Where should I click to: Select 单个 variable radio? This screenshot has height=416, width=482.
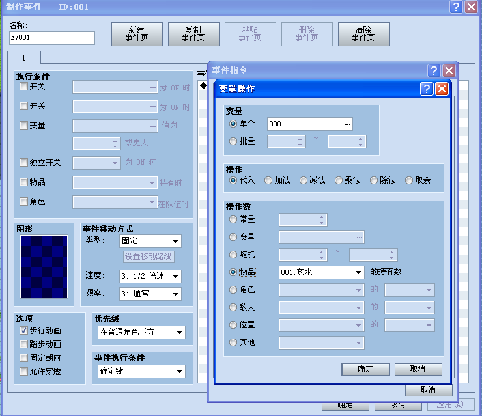[x=233, y=124]
